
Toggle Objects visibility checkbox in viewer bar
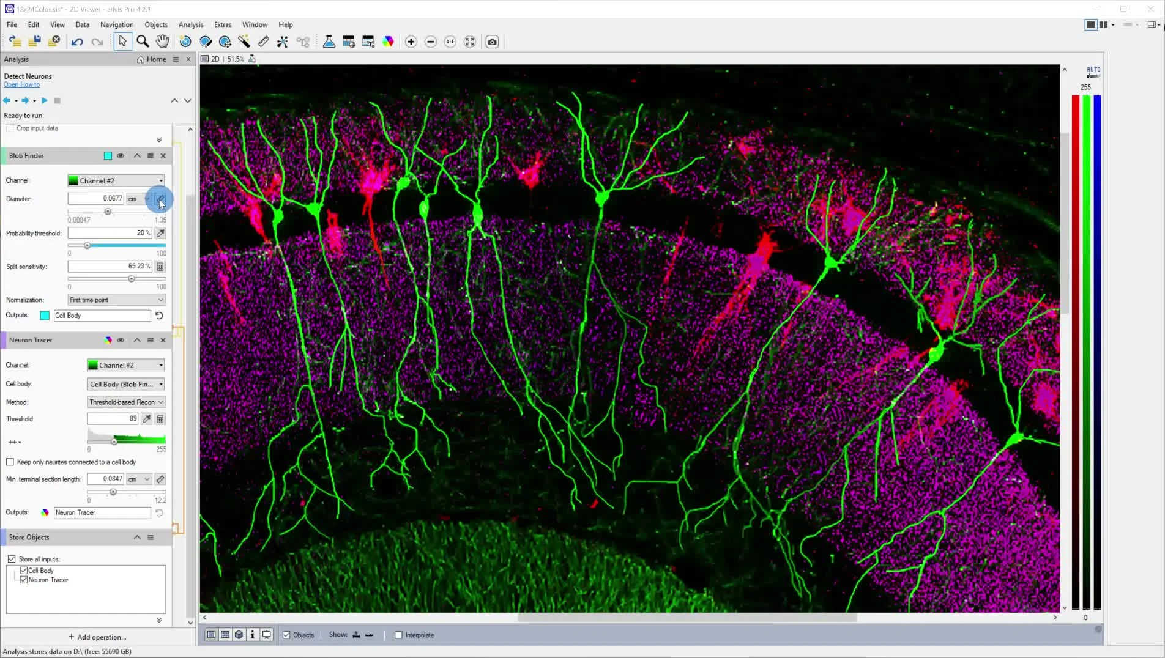click(x=286, y=635)
